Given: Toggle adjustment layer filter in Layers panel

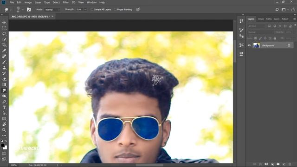Looking at the screenshot, I should (x=275, y=26).
